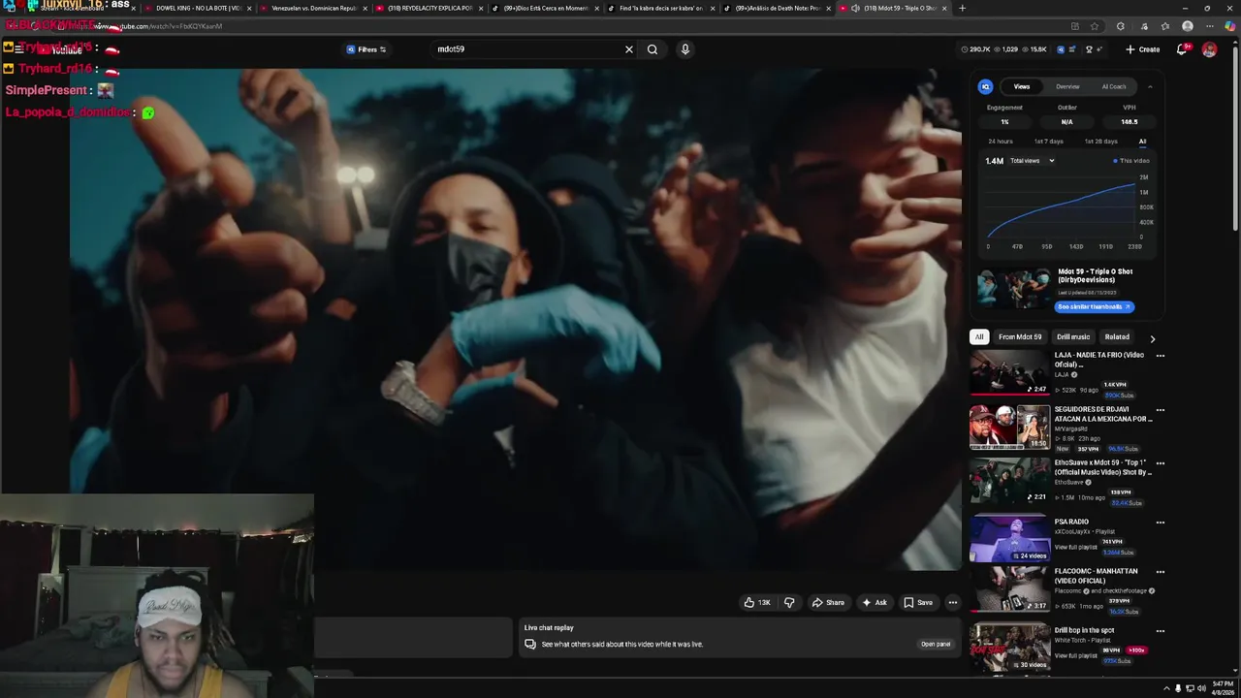
Task: Bookmark this page with star icon
Action: tap(1095, 26)
